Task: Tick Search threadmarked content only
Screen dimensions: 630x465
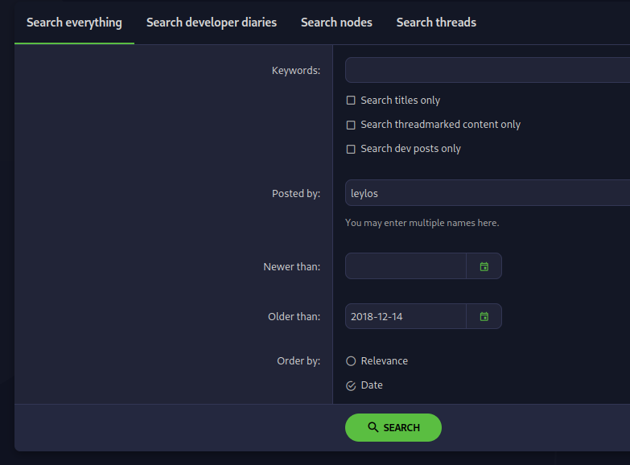Action: tap(351, 125)
